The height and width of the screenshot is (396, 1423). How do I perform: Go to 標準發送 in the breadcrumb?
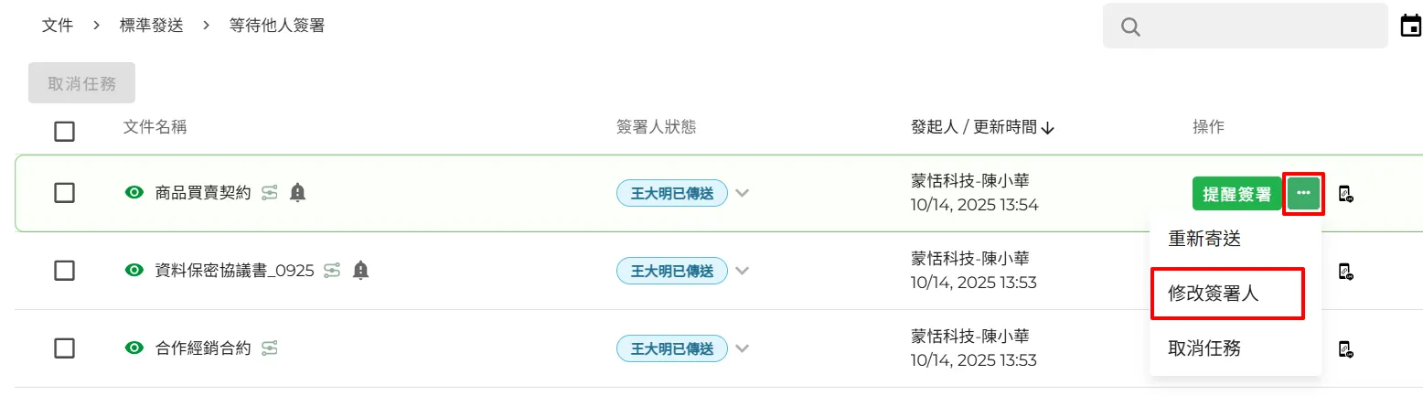tap(152, 26)
